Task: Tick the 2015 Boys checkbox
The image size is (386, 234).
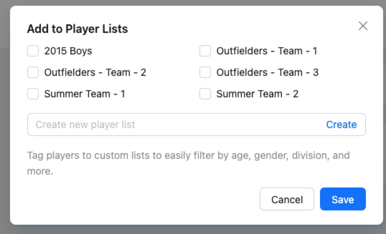Action: point(33,51)
